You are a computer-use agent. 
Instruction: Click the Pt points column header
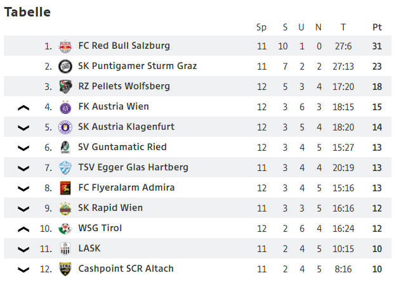coord(377,27)
